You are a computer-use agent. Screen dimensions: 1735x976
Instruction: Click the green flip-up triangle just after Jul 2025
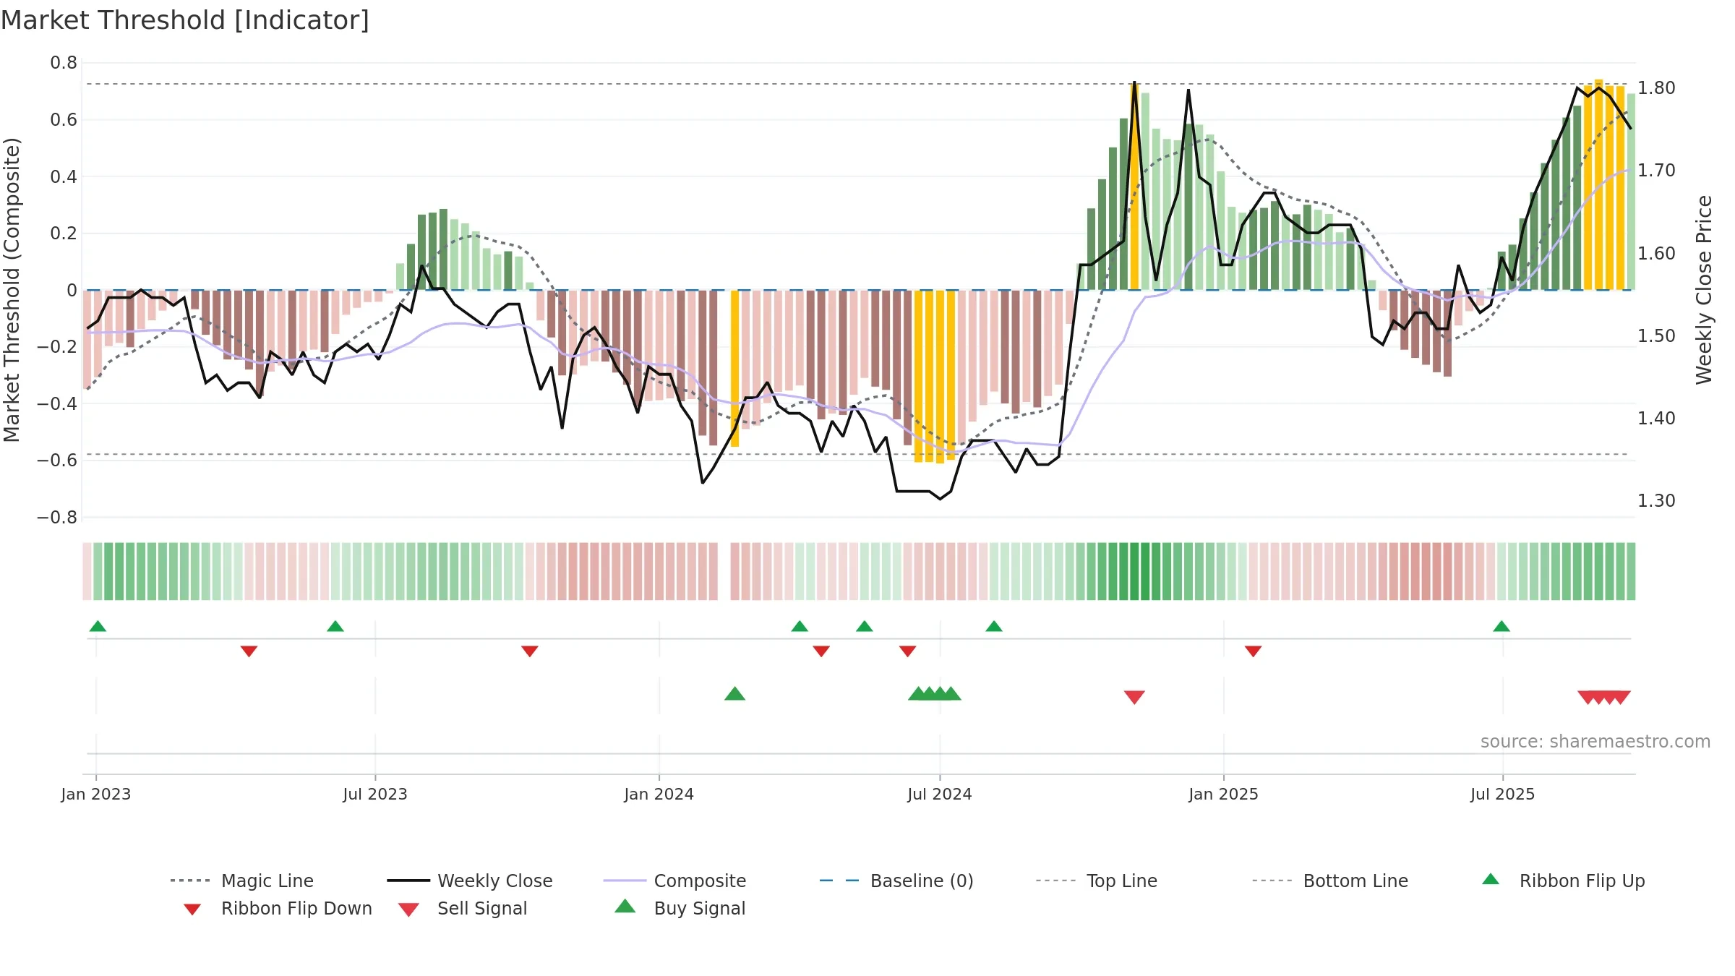[x=1501, y=626]
